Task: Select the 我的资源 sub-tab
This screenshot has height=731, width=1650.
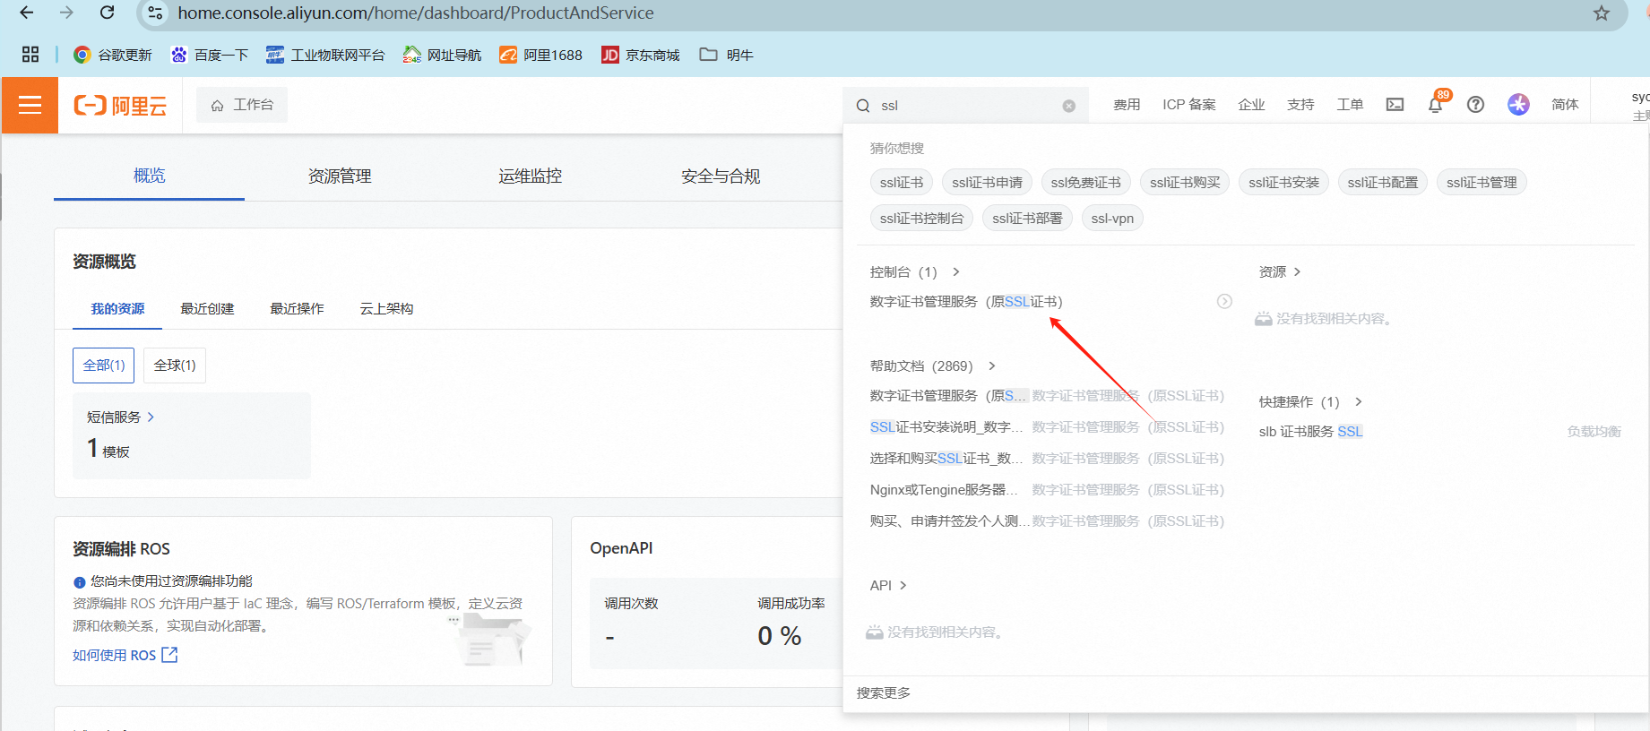Action: tap(117, 308)
